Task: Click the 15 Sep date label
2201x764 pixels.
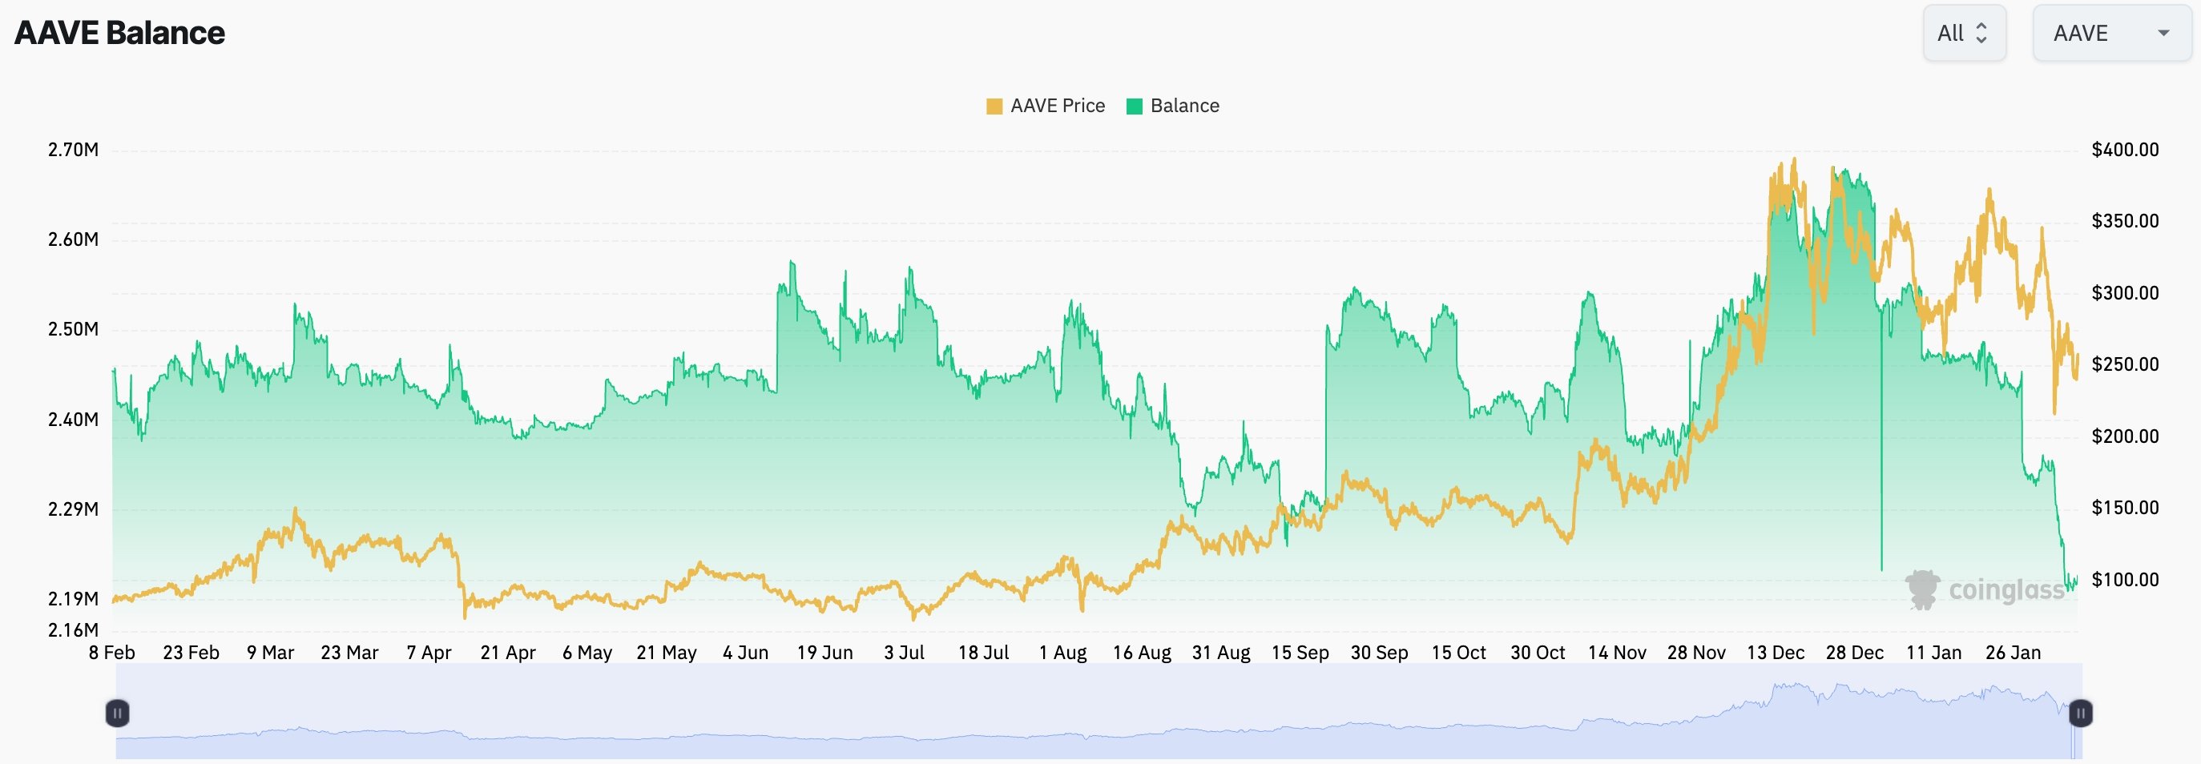Action: tap(1300, 652)
